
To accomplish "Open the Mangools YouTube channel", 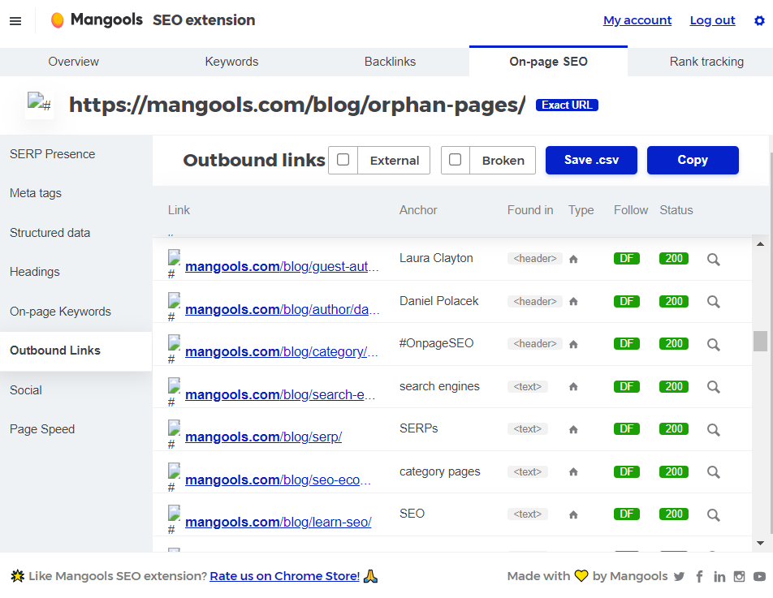I will [759, 576].
